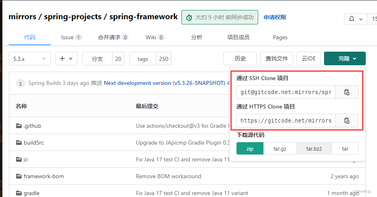Download source as tar.gz
377x197 pixels.
(x=280, y=149)
